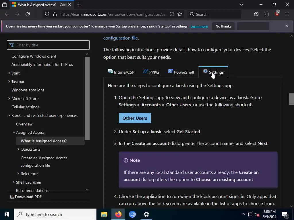This screenshot has height=220, width=294.
Task: Click Learn more in startup notification
Action: pyautogui.click(x=199, y=26)
